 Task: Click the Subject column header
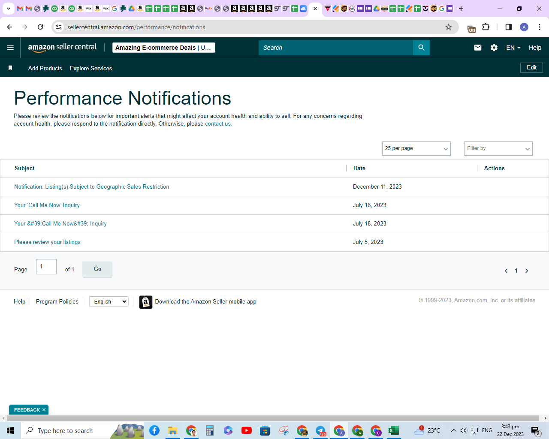tap(24, 168)
